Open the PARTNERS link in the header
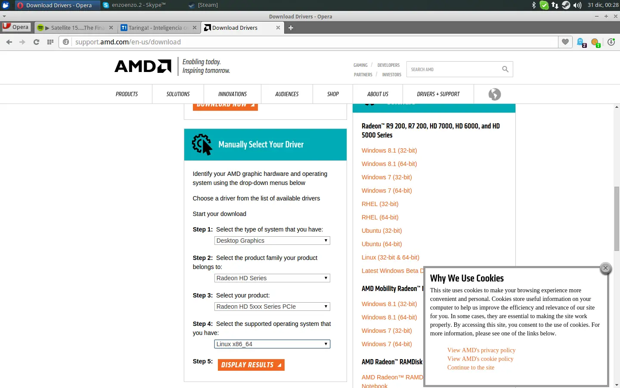Image resolution: width=620 pixels, height=388 pixels. coord(363,75)
